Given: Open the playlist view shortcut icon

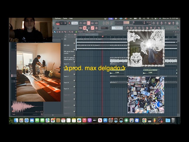Looking at the screenshot, I should [x=127, y=28].
